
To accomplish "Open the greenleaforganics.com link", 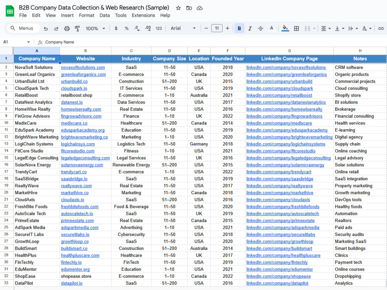I will [x=83, y=74].
